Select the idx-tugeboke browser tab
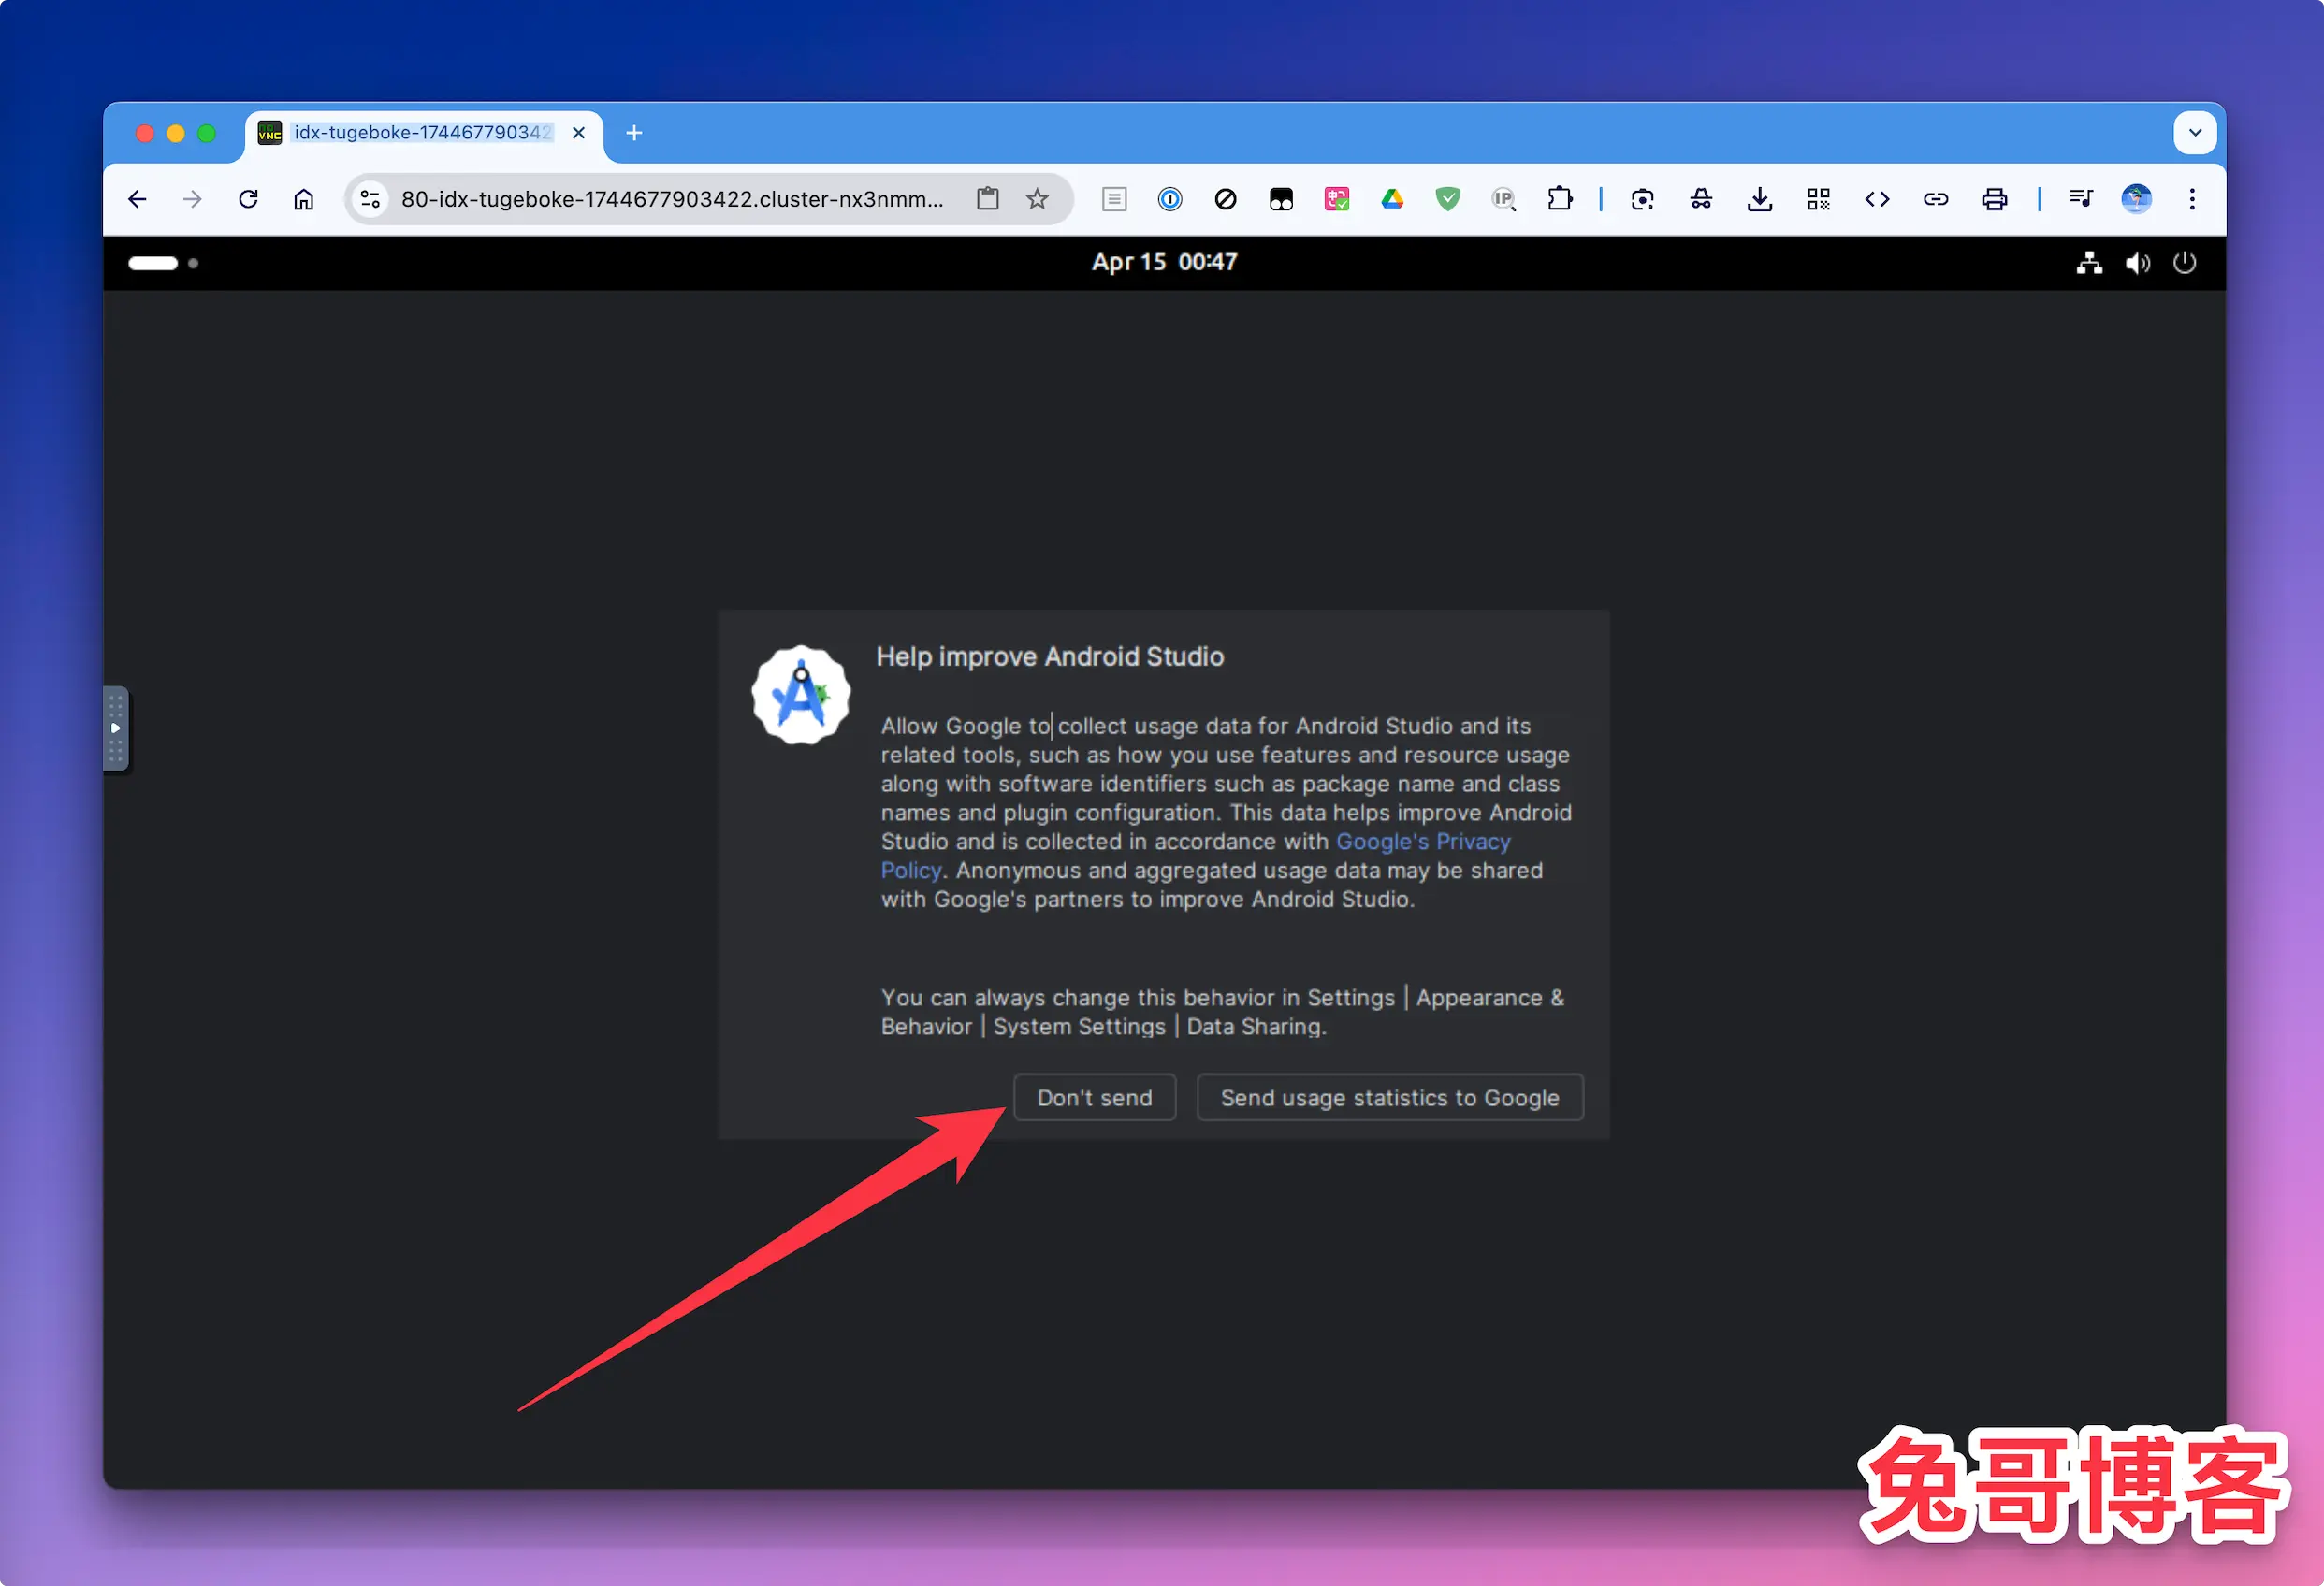This screenshot has height=1586, width=2324. pyautogui.click(x=423, y=133)
